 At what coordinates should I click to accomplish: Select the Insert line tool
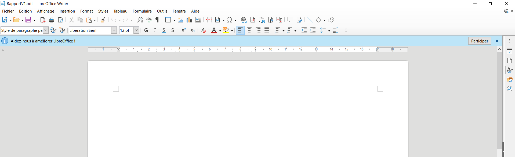(310, 20)
